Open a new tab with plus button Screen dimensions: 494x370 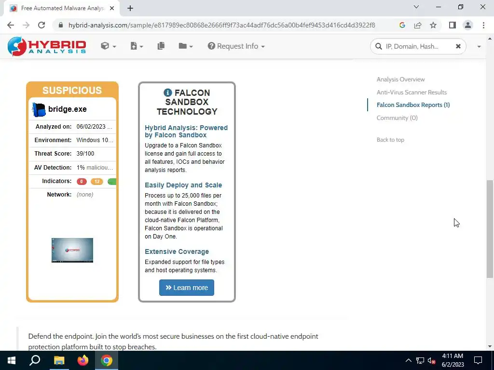(x=130, y=8)
